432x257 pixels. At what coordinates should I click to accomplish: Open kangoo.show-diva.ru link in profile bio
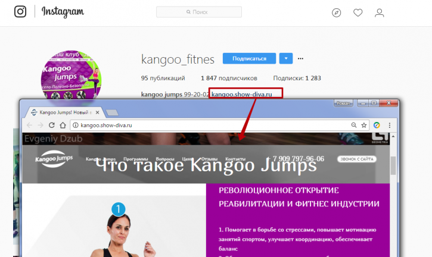[x=242, y=95]
